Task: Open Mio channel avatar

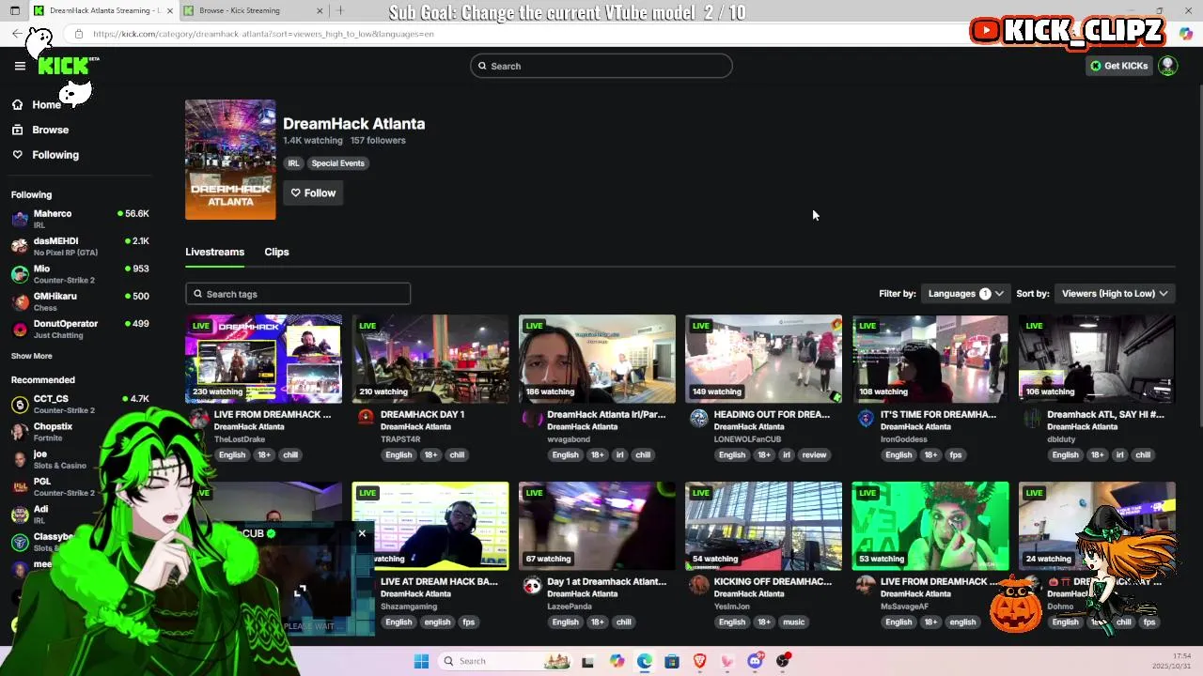Action: tap(20, 274)
